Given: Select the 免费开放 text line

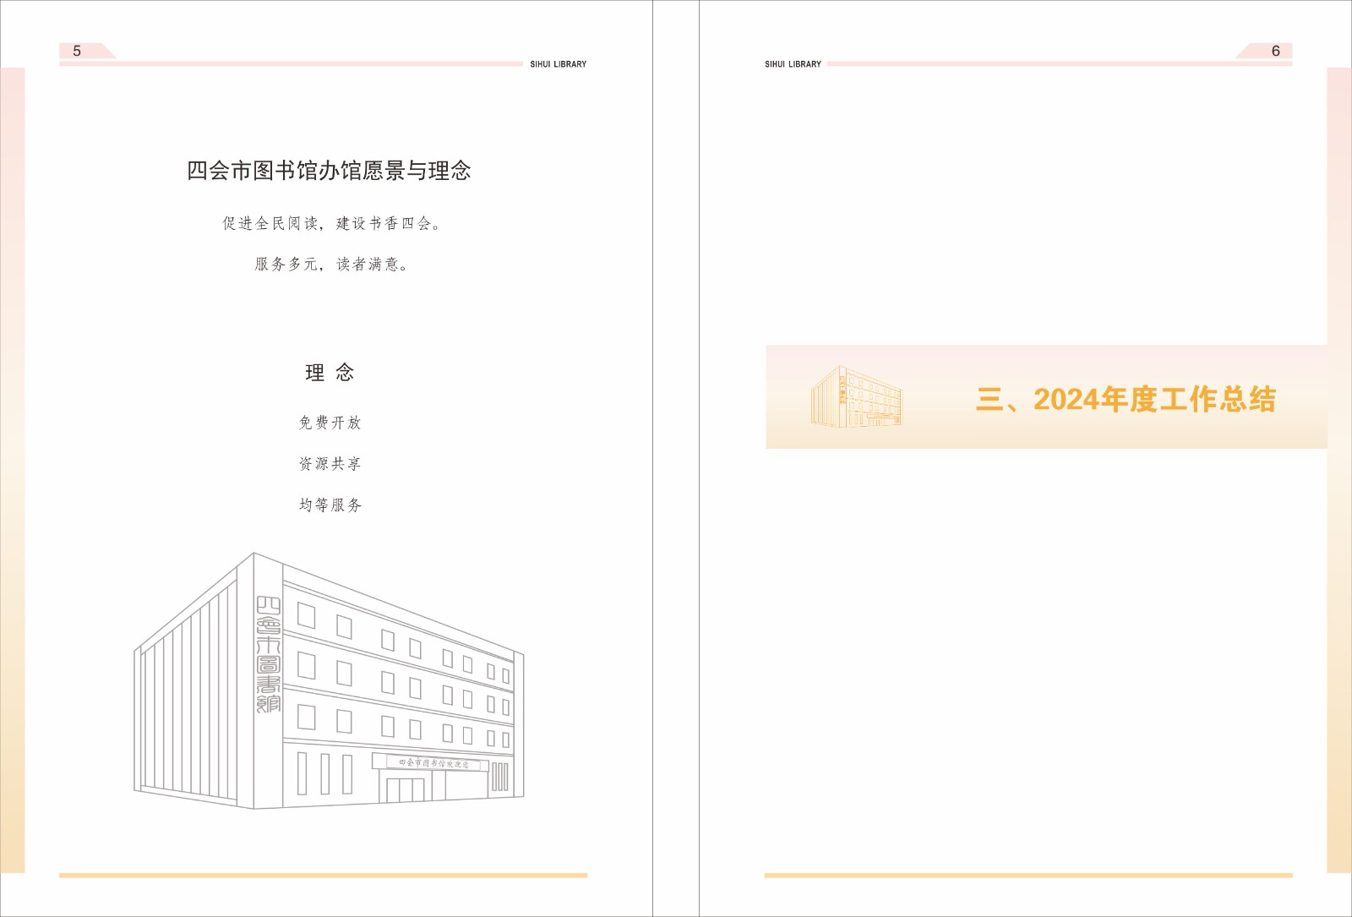Looking at the screenshot, I should 330,423.
